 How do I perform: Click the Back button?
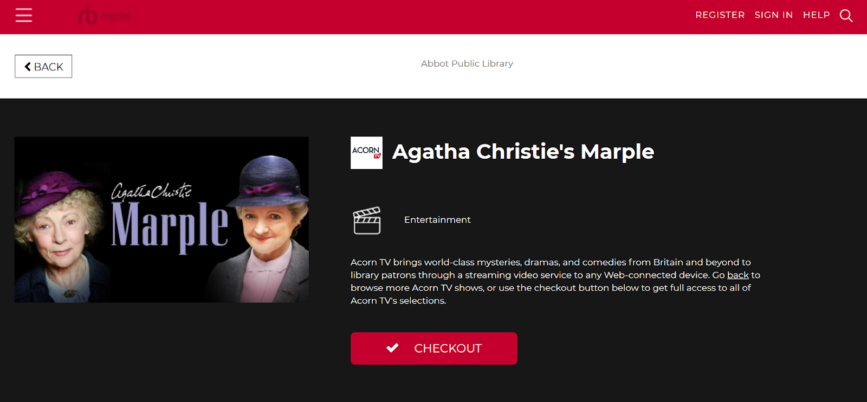pyautogui.click(x=43, y=66)
